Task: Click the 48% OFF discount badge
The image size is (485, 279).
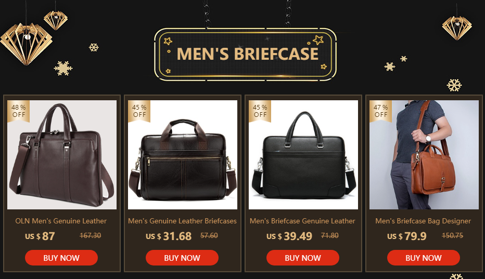Action: pyautogui.click(x=19, y=111)
